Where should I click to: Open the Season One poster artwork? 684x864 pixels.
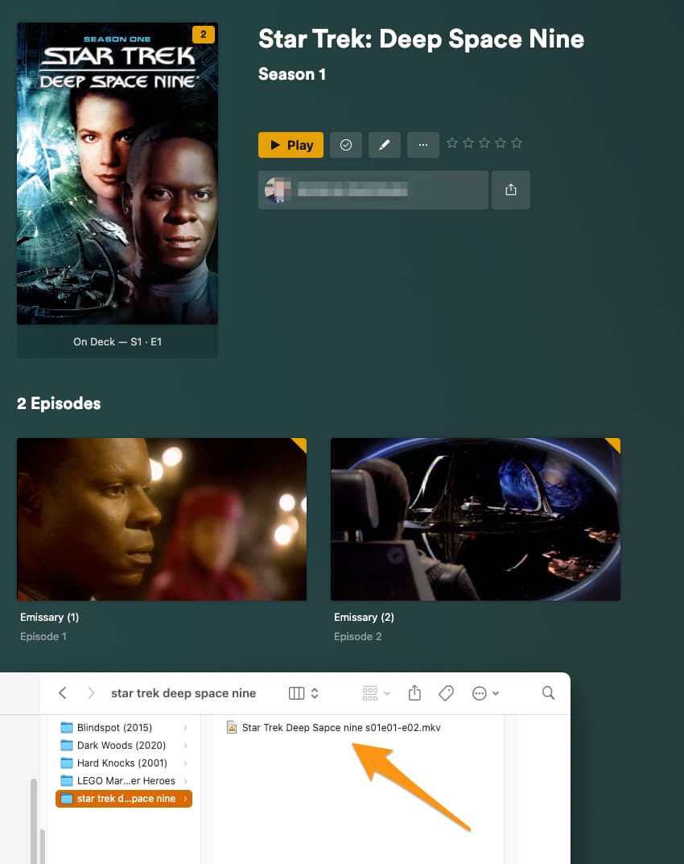(117, 173)
